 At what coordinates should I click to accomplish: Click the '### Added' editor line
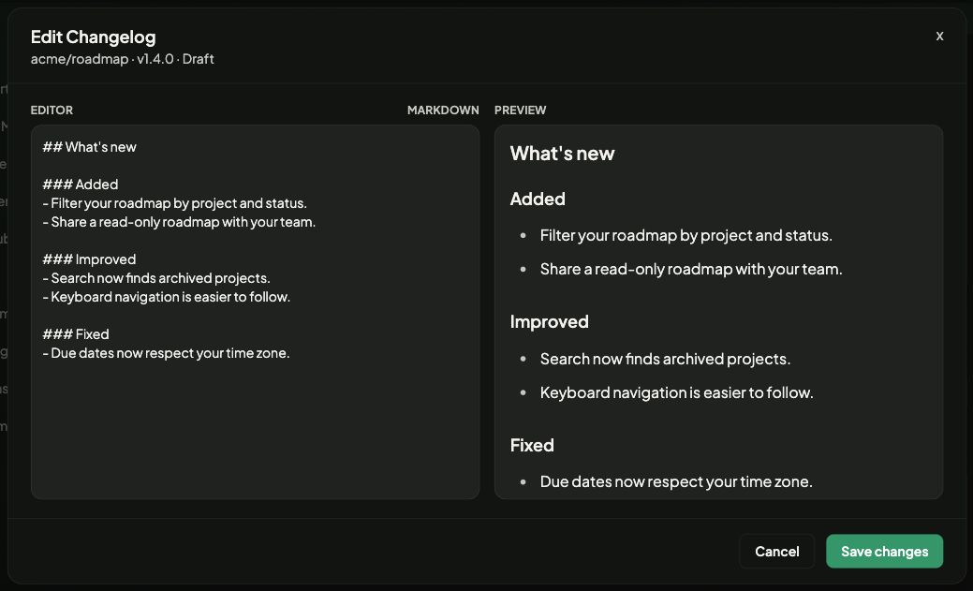80,185
